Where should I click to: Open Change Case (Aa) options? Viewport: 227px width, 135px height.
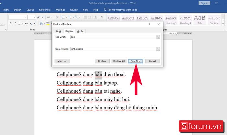tap(49, 17)
